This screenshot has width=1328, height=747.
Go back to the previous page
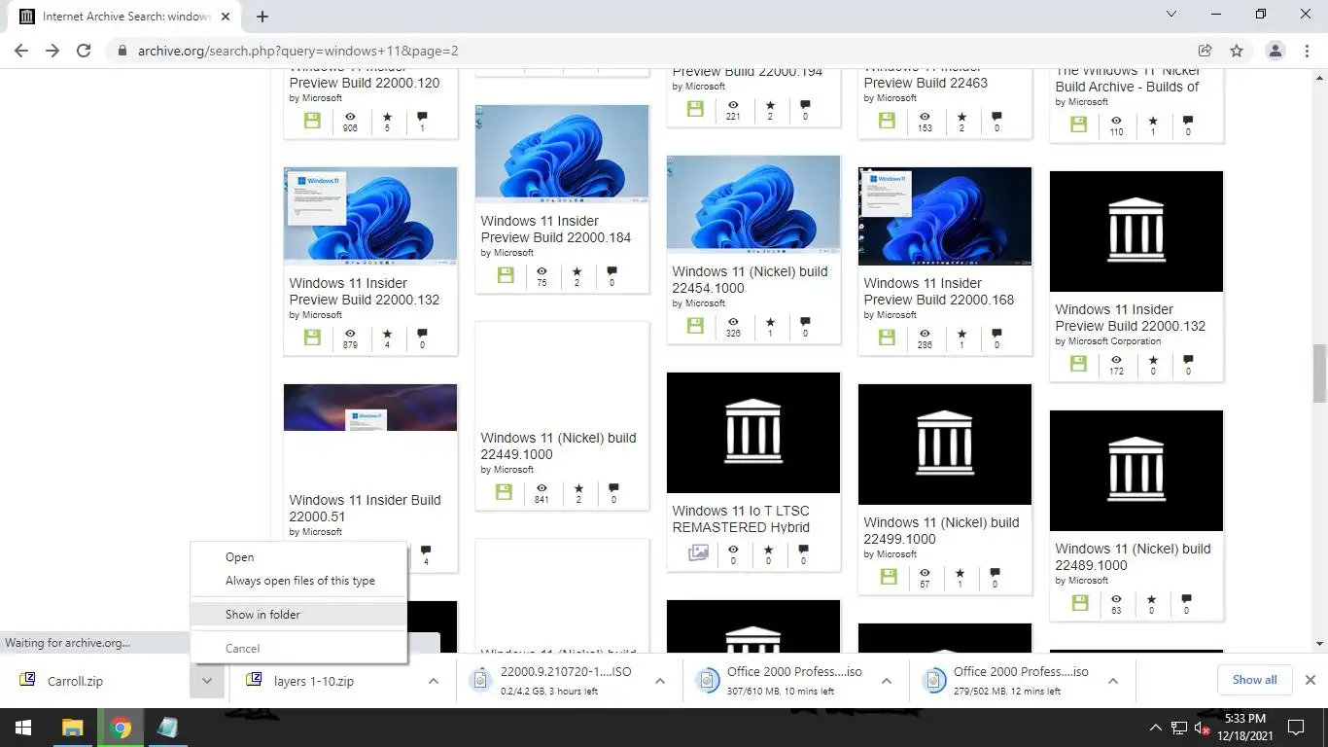click(21, 51)
